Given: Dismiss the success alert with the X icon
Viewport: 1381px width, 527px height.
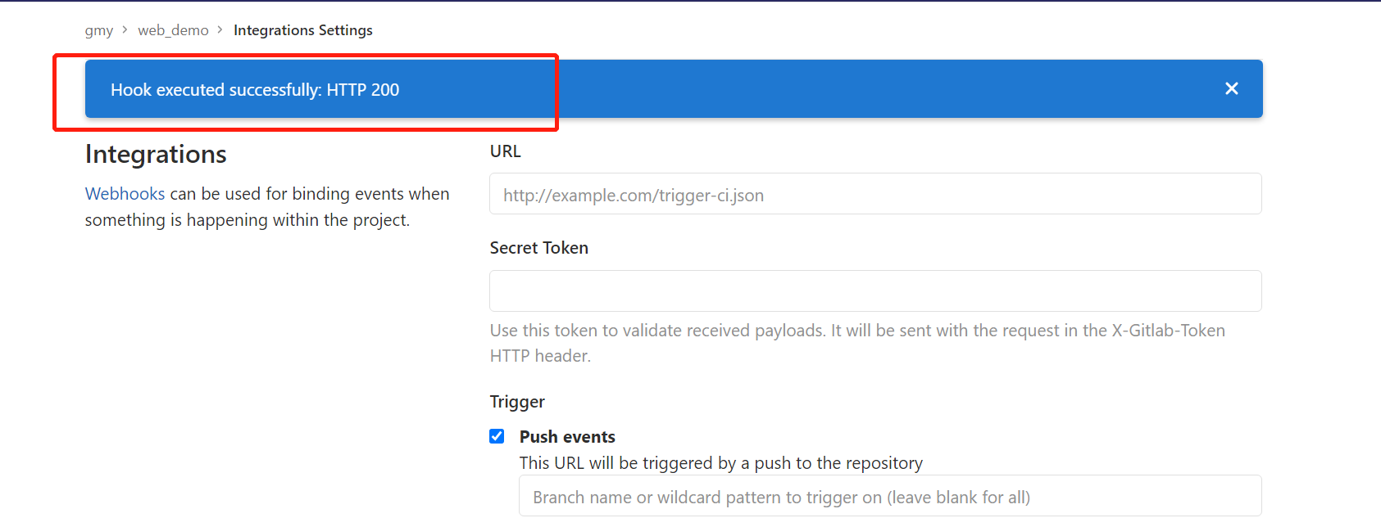Looking at the screenshot, I should coord(1231,88).
